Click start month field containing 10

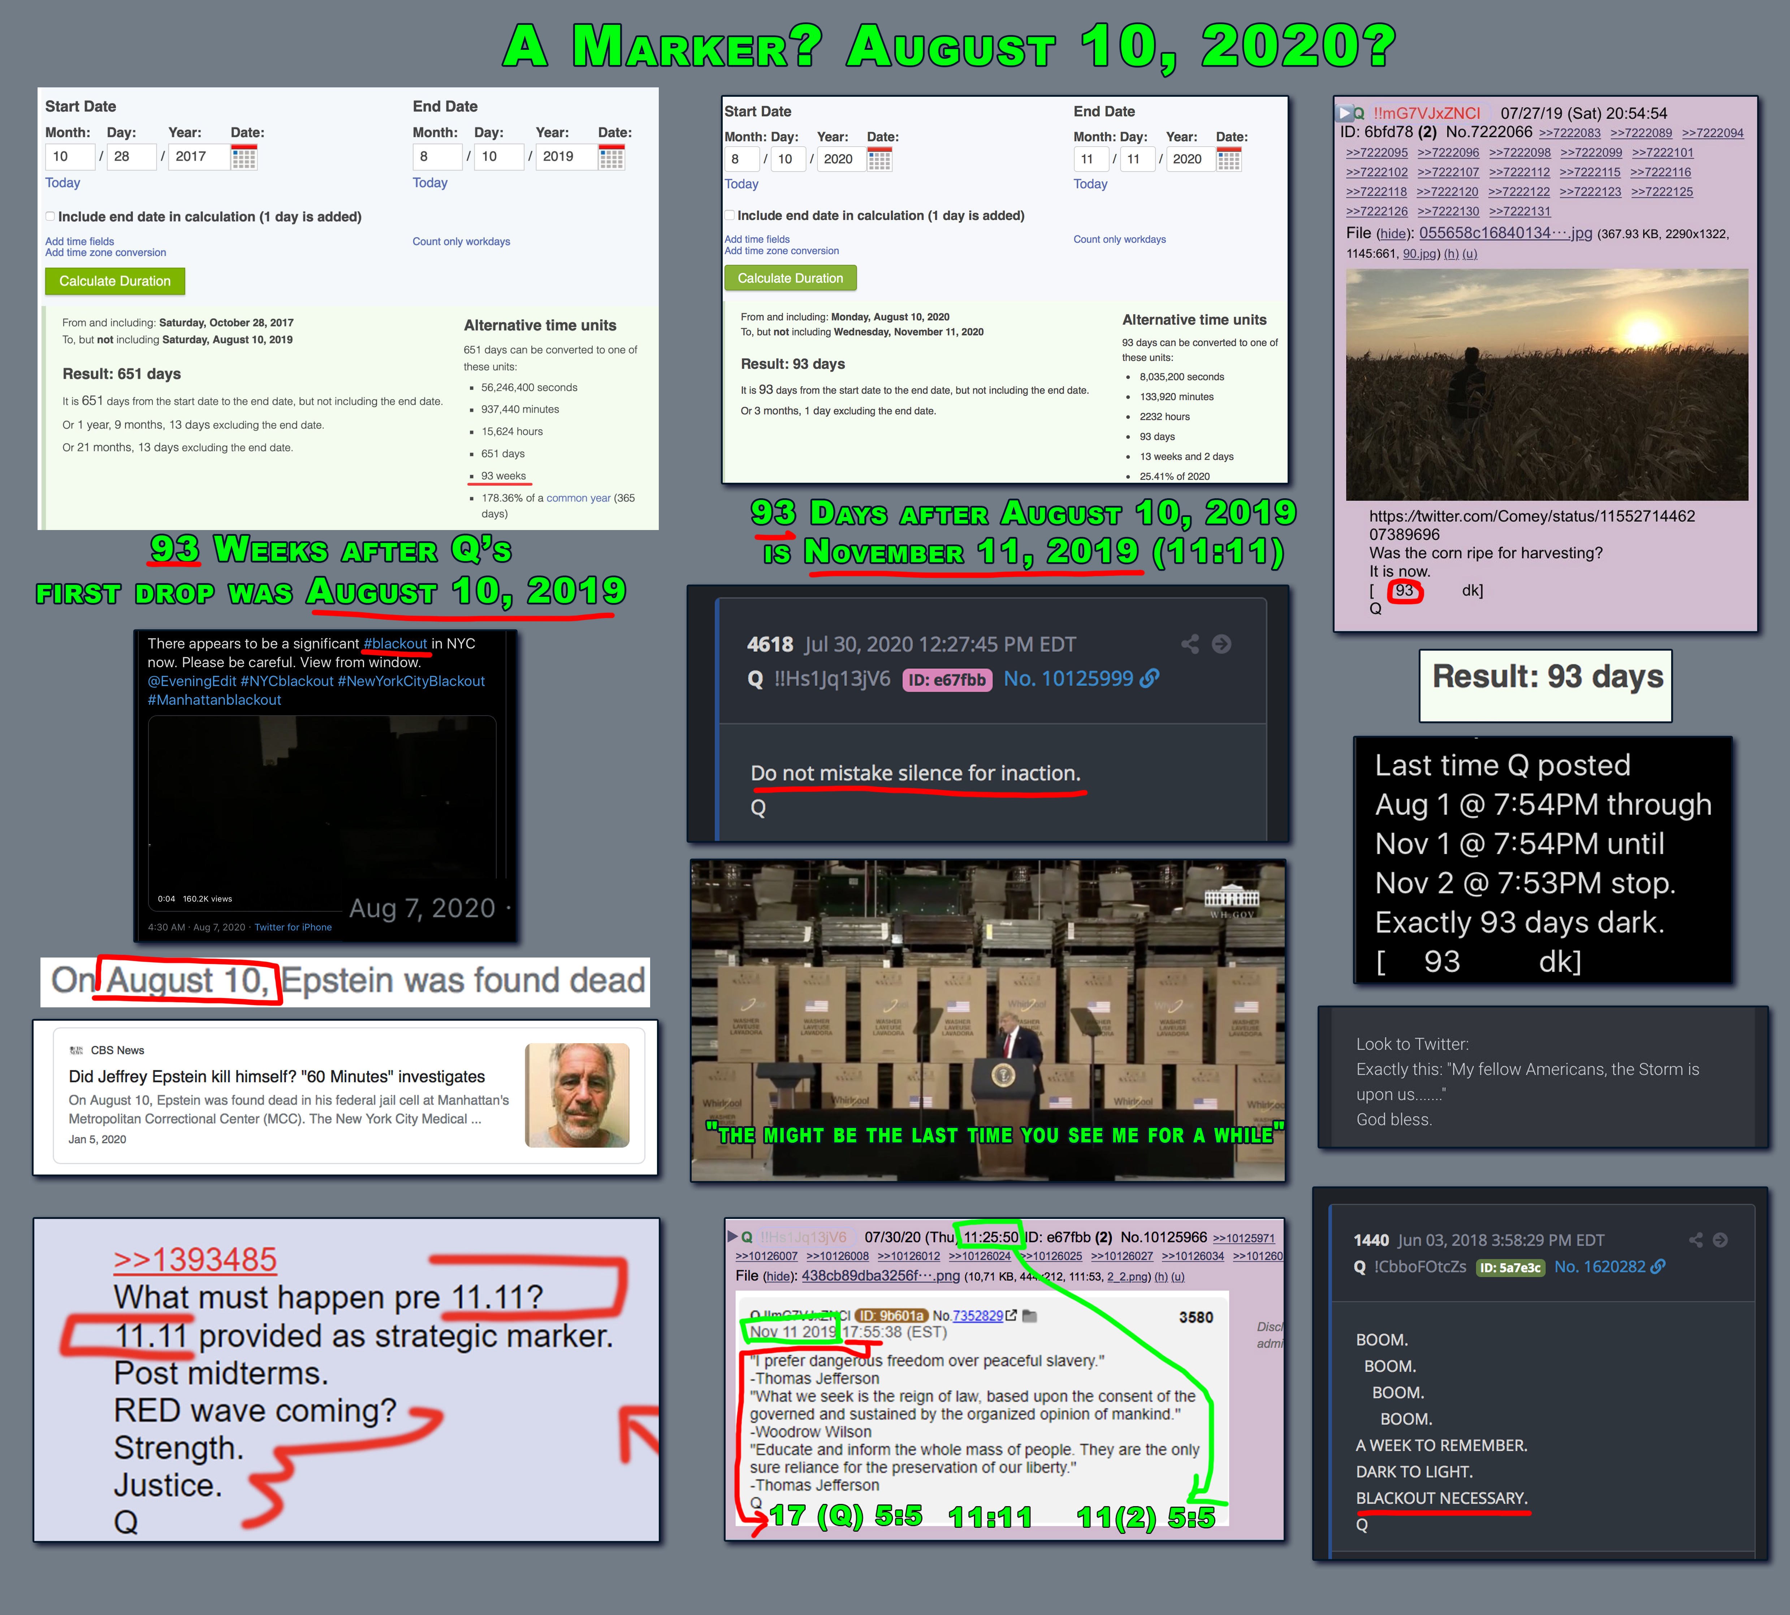[70, 157]
